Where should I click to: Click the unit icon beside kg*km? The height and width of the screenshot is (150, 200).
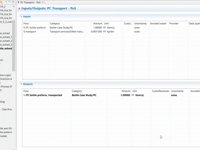[x=104, y=31]
